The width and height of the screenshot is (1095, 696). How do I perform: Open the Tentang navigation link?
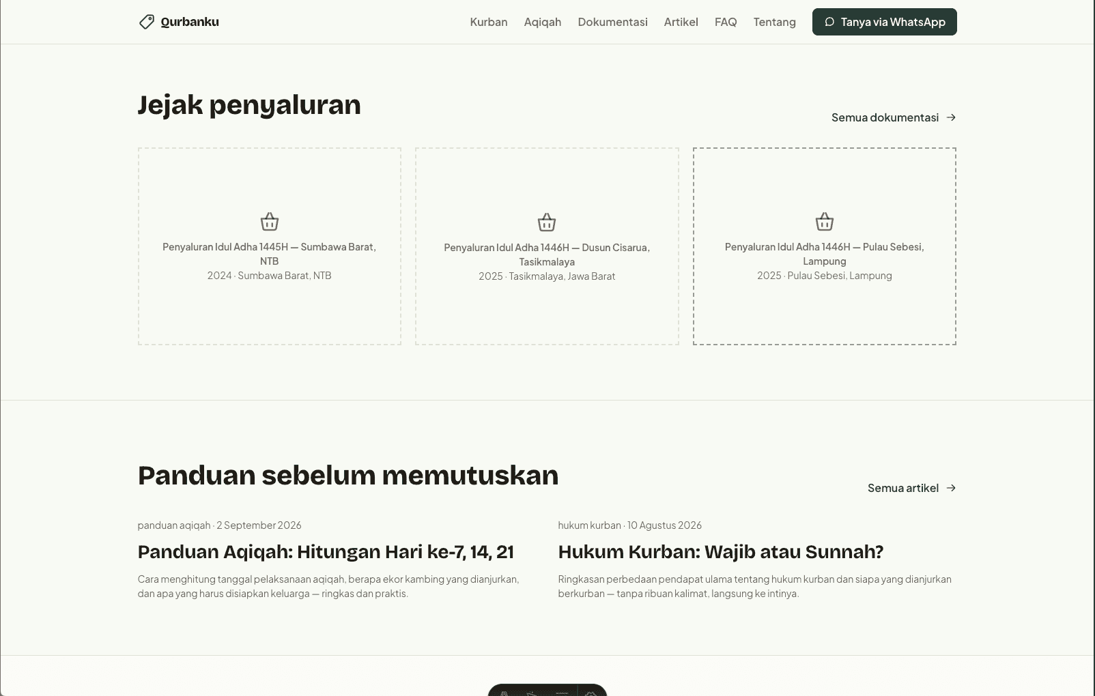tap(774, 22)
